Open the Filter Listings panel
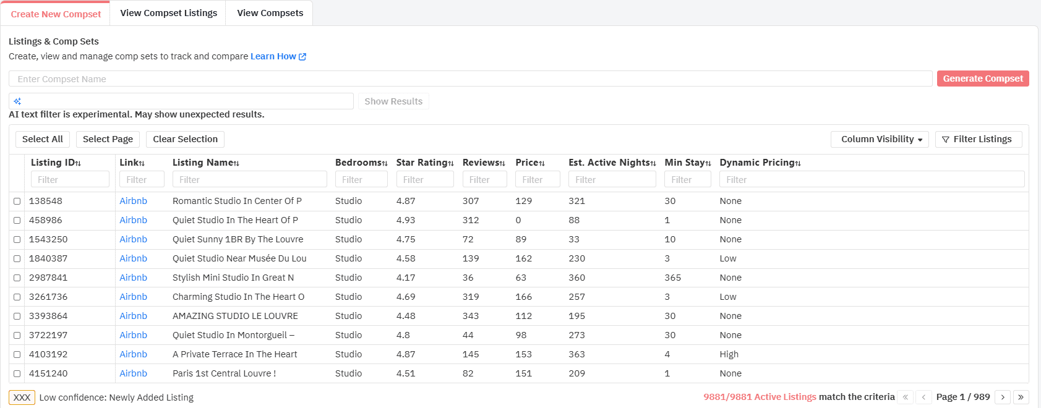1041x408 pixels. 978,139
